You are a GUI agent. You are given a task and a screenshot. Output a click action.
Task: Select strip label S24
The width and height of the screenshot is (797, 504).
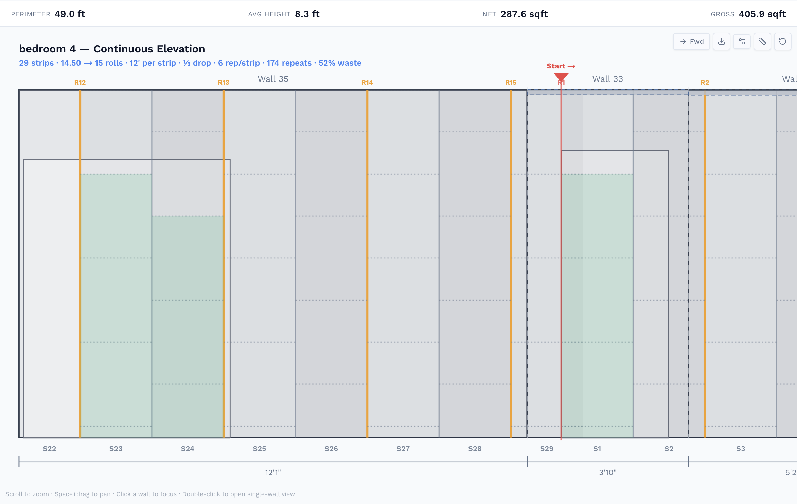point(188,449)
